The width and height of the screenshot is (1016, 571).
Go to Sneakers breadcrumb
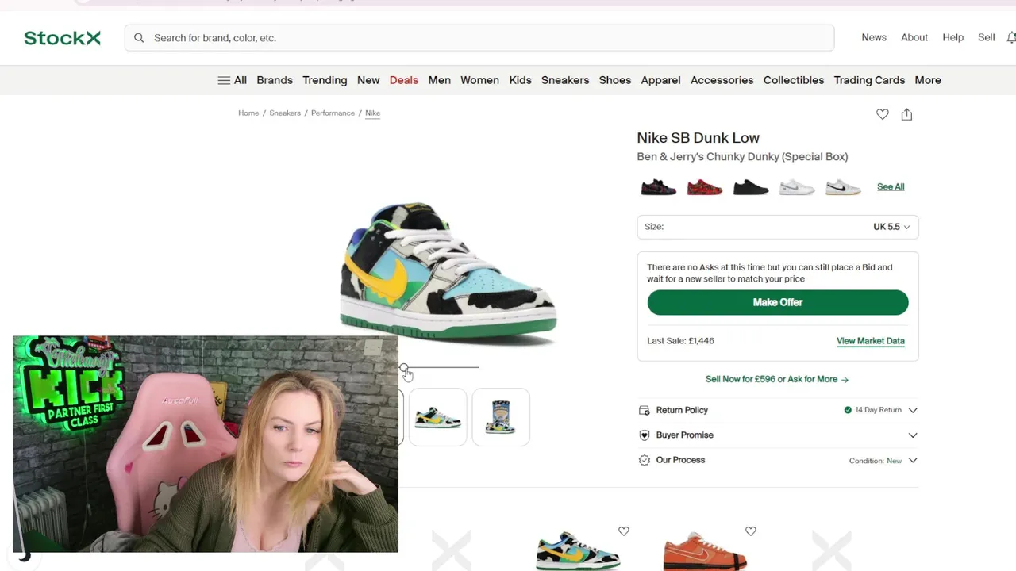285,113
